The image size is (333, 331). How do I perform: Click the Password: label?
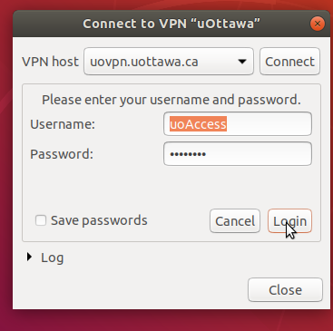pos(62,154)
